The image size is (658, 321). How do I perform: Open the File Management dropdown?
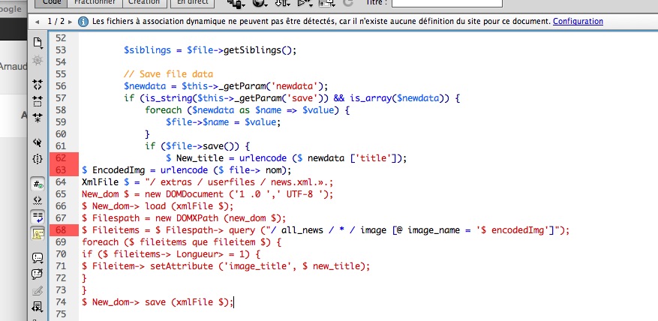click(x=236, y=3)
